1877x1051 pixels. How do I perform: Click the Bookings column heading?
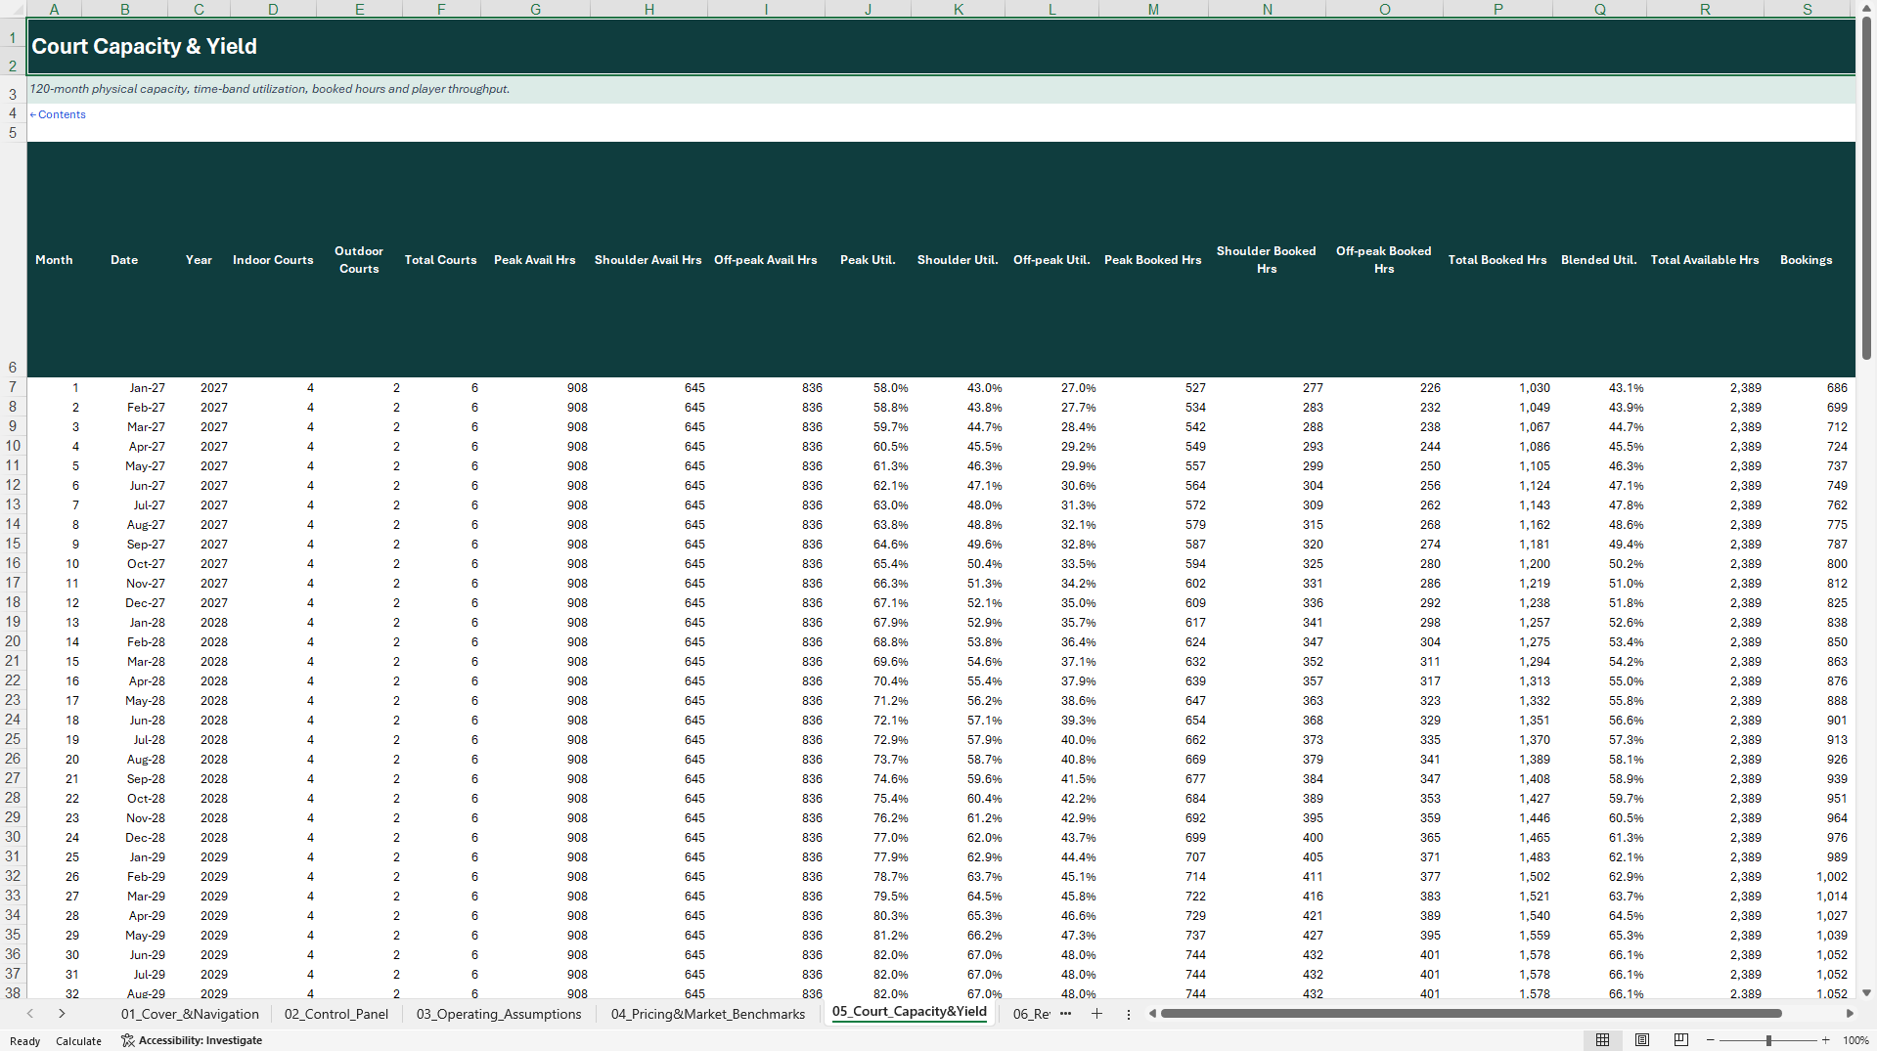(x=1807, y=260)
